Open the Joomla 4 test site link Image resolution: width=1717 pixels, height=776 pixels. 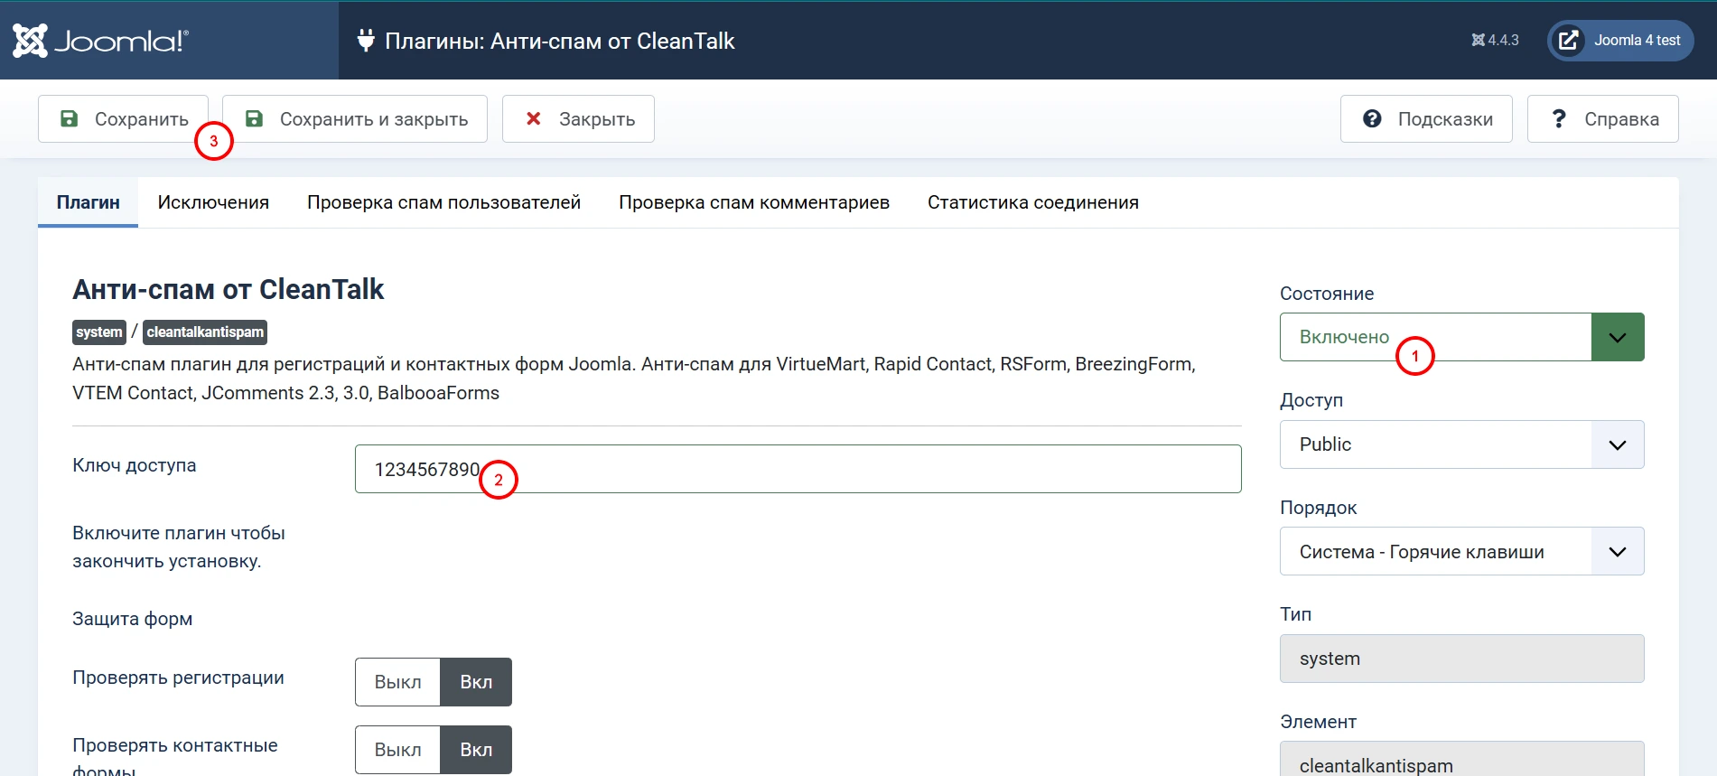pyautogui.click(x=1620, y=41)
